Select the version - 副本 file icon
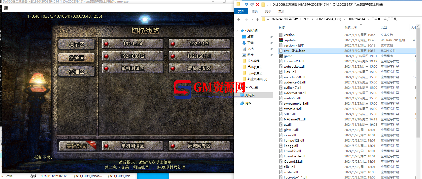The width and height of the screenshot is (422, 179). (281, 45)
